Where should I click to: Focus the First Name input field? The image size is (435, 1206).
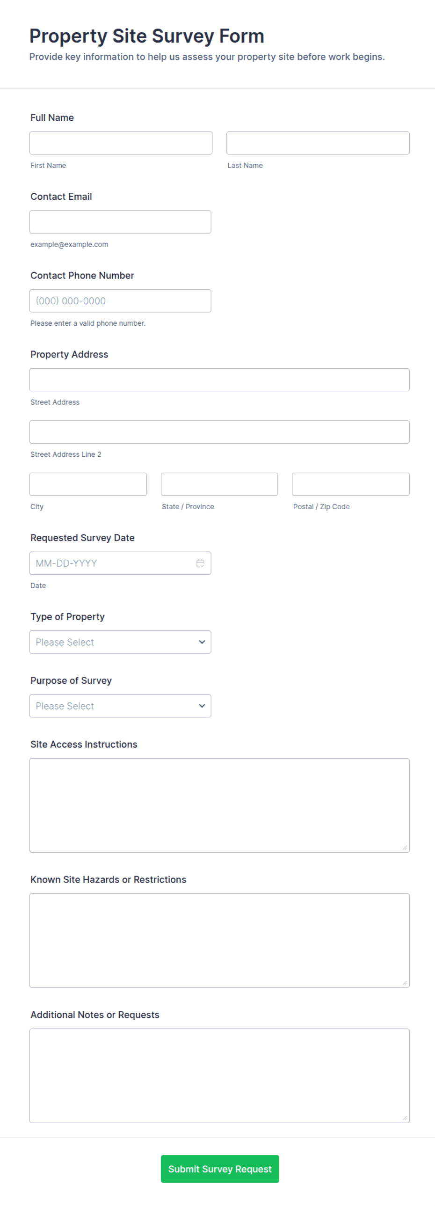(121, 143)
